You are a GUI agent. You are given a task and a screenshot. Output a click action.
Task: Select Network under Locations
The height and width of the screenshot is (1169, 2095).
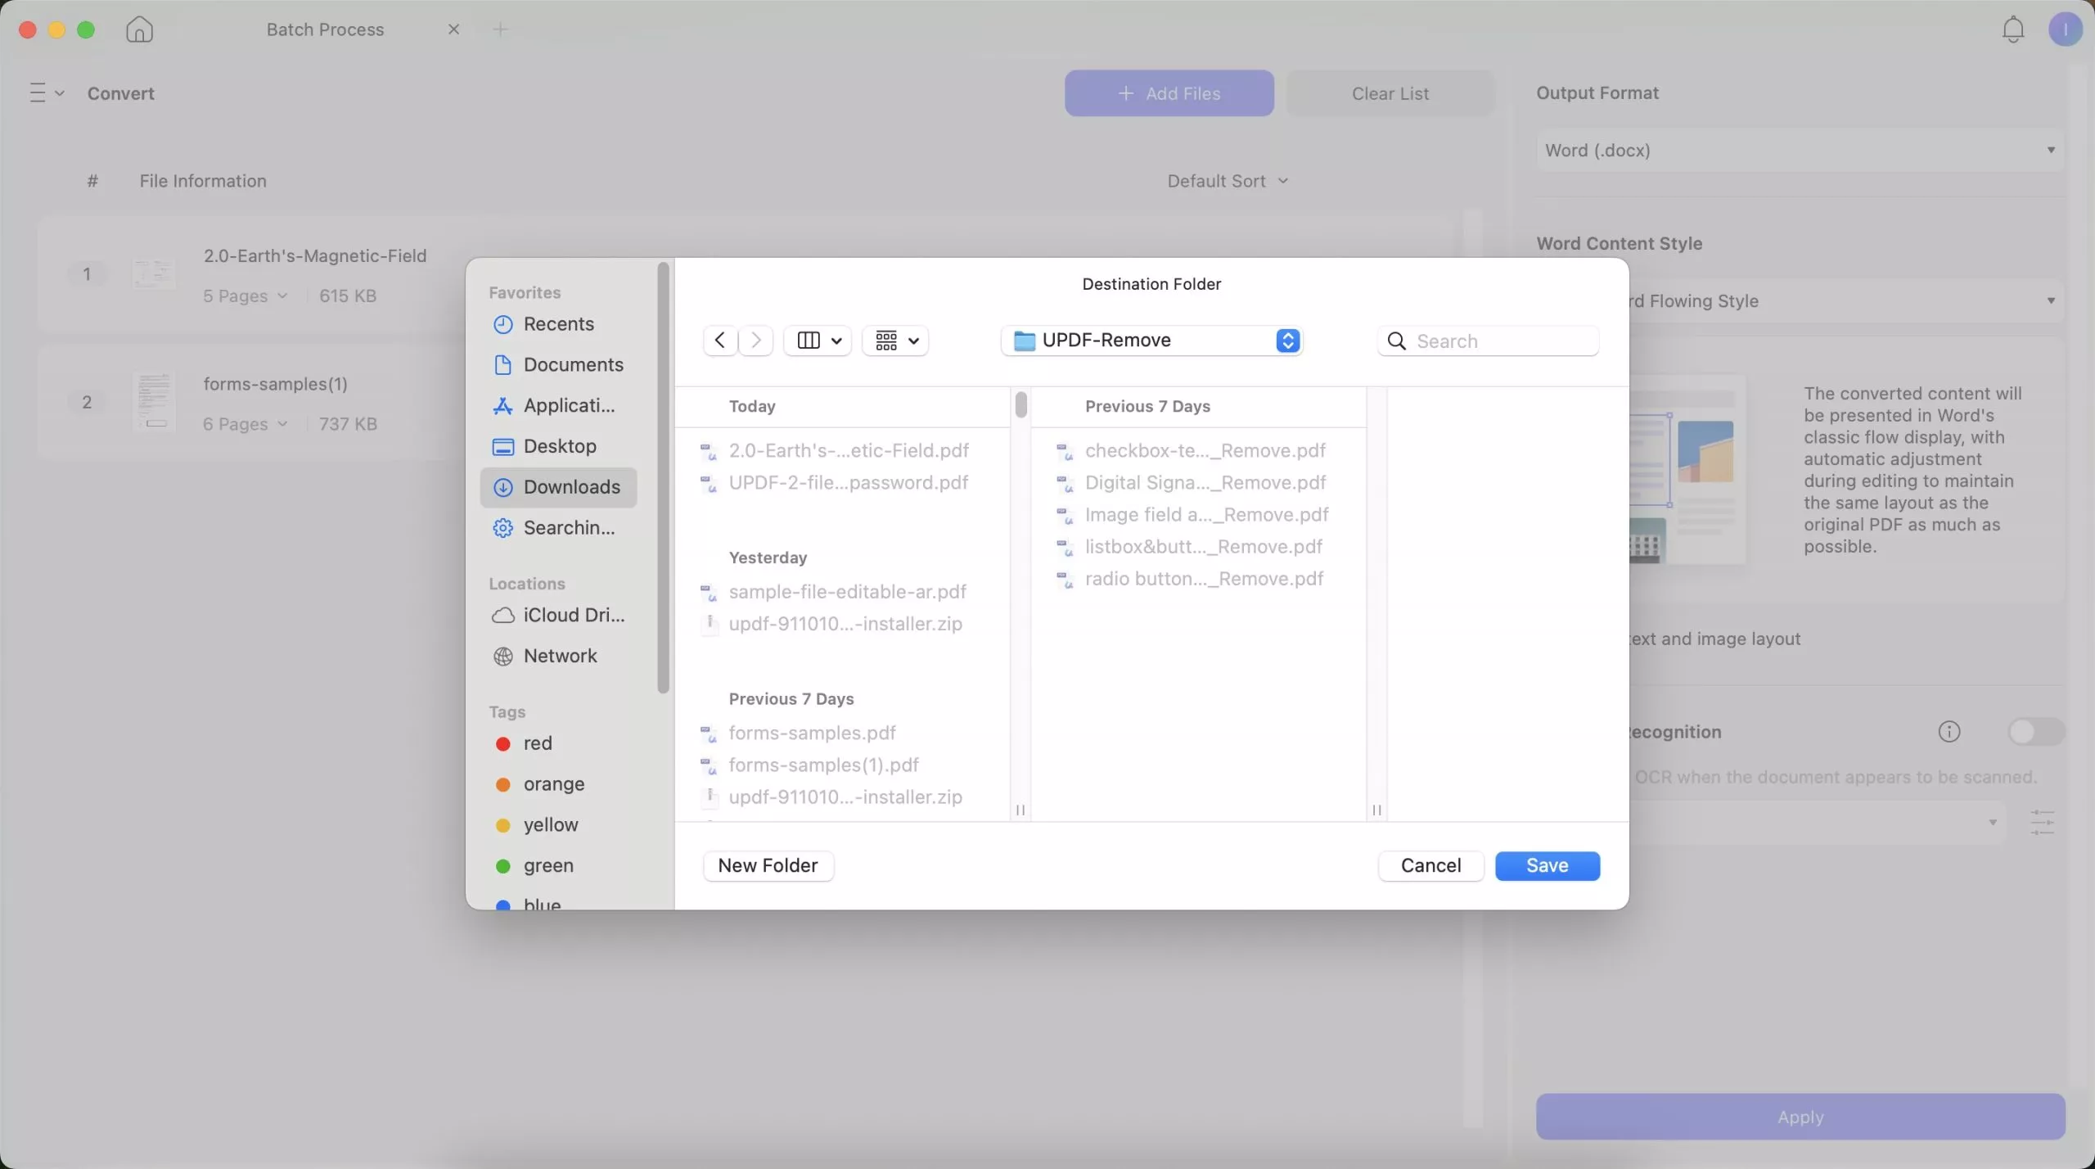(x=560, y=655)
